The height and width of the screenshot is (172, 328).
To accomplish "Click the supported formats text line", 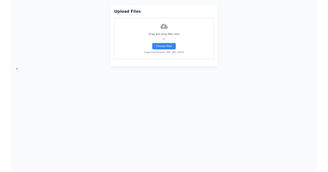I will (x=164, y=52).
